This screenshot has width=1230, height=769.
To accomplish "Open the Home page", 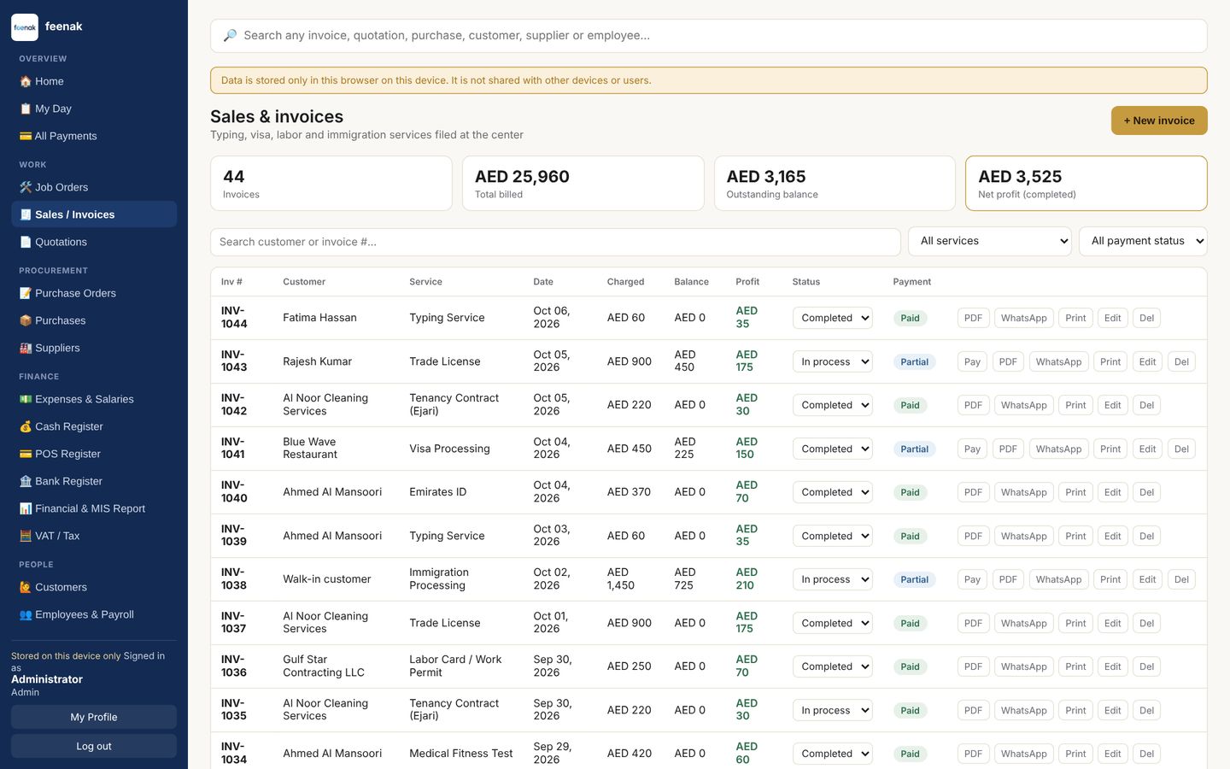I will click(94, 81).
